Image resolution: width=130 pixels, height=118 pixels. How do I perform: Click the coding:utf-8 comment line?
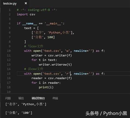(37, 10)
